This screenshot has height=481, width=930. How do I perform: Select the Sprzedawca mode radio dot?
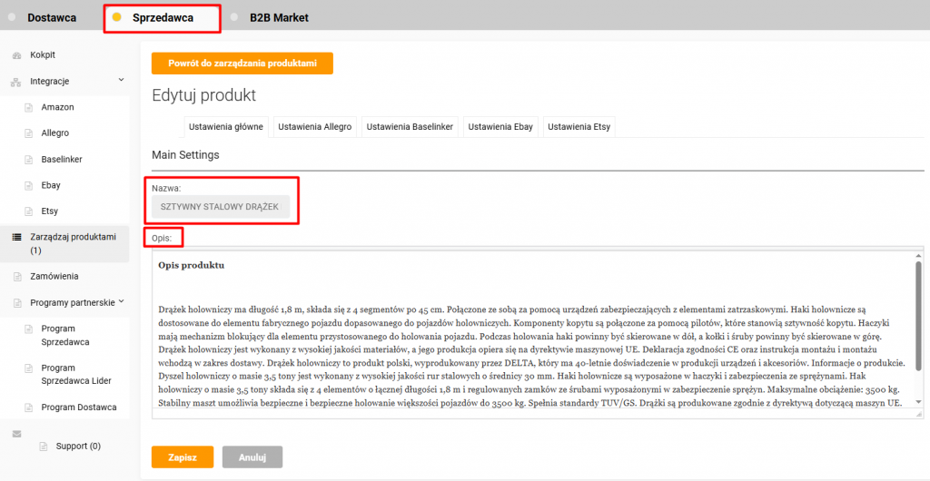point(117,17)
